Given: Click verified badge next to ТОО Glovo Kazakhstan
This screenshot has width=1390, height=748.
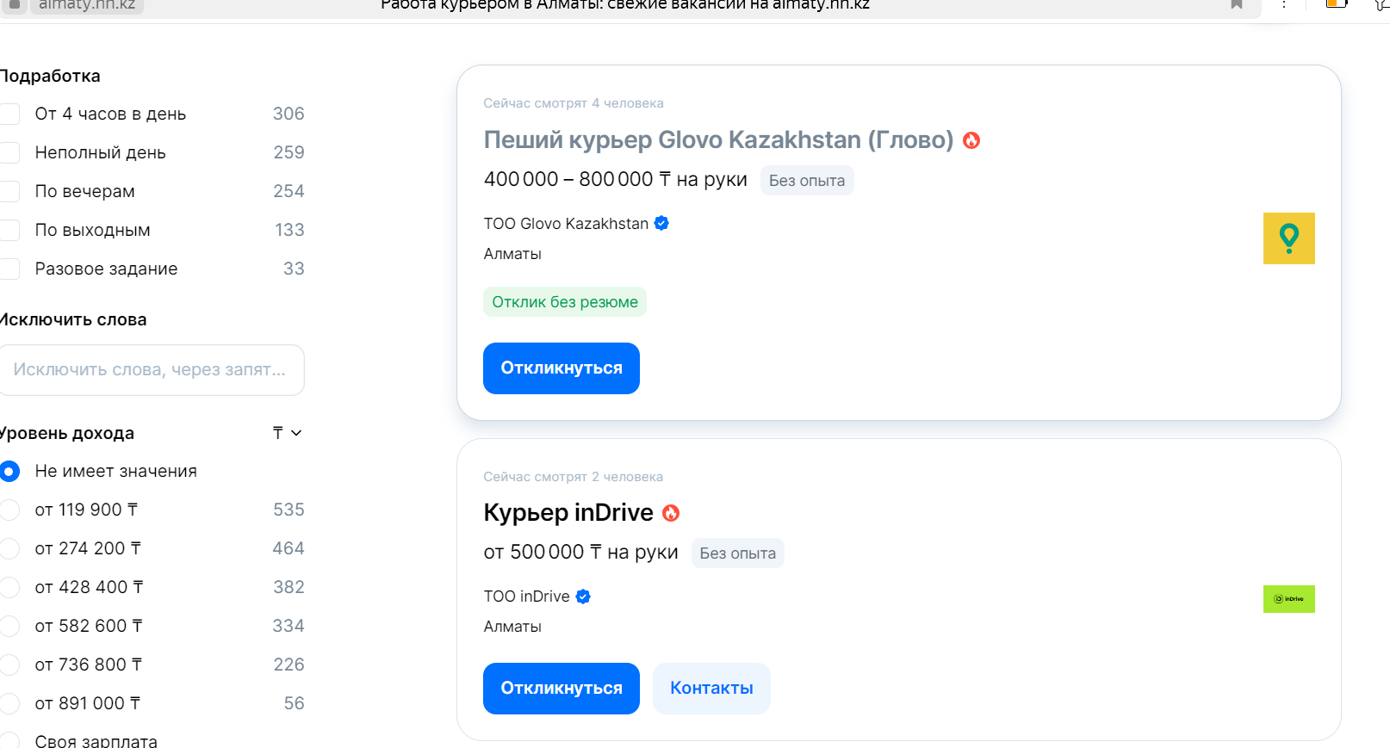Looking at the screenshot, I should [x=661, y=223].
